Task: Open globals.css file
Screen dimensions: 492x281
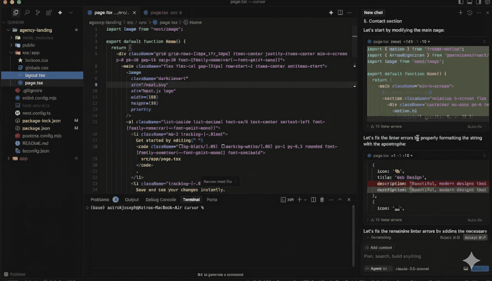Action: pos(37,68)
